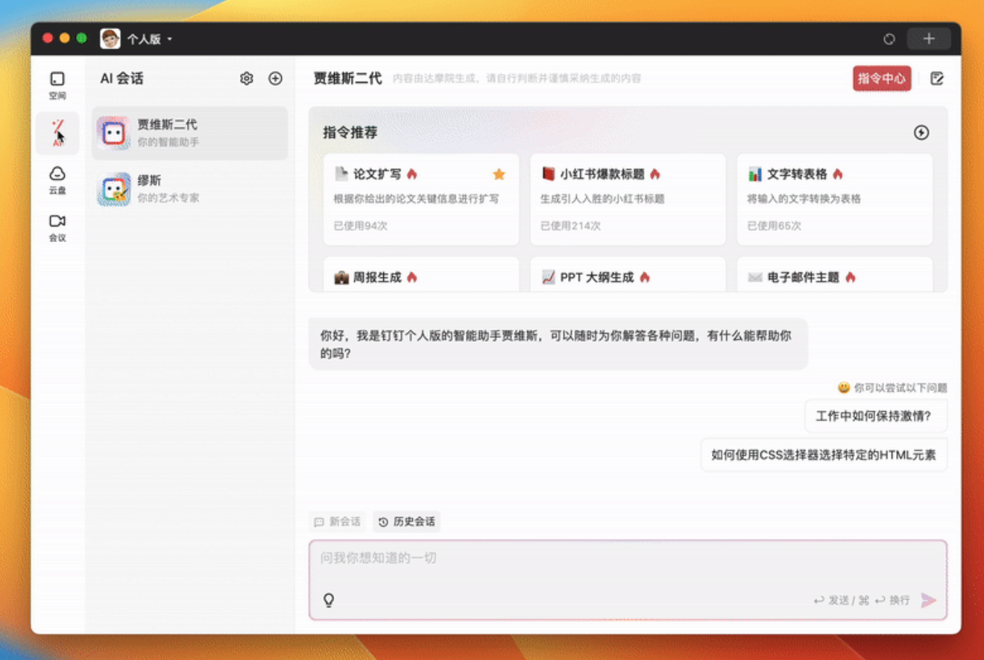Toggle the star favorite on 论文扩写

(499, 174)
